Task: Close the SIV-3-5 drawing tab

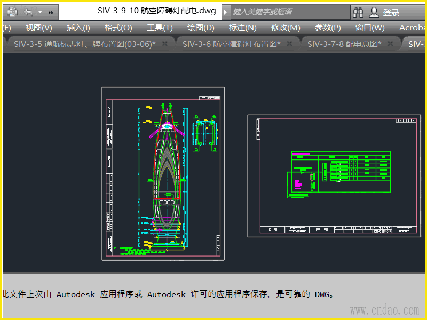Action: [164, 44]
